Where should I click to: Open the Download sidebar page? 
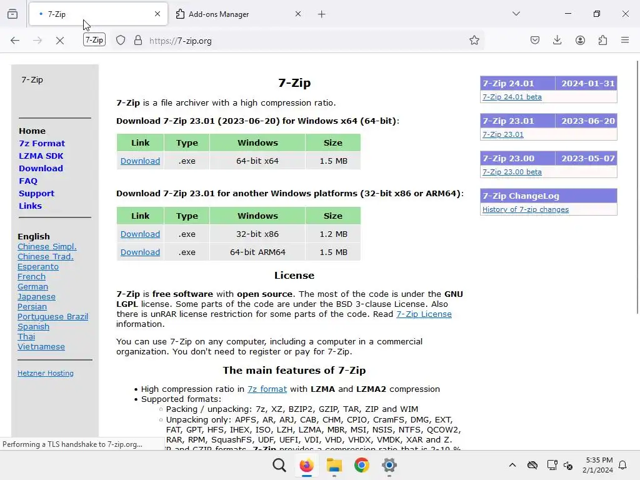[41, 169]
